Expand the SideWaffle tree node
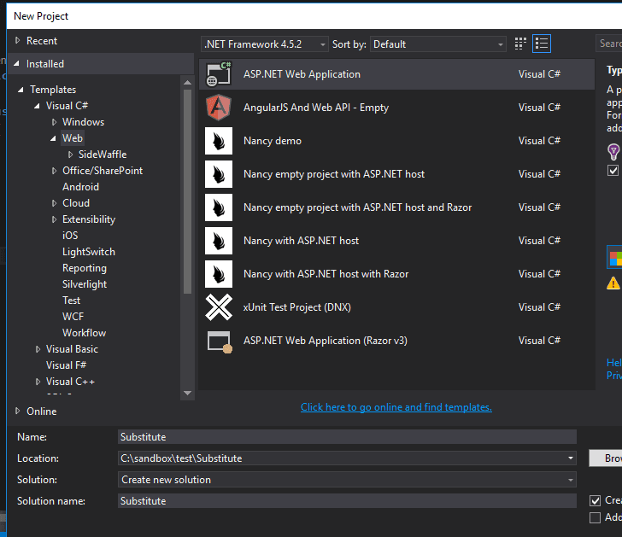This screenshot has width=622, height=537. point(70,155)
